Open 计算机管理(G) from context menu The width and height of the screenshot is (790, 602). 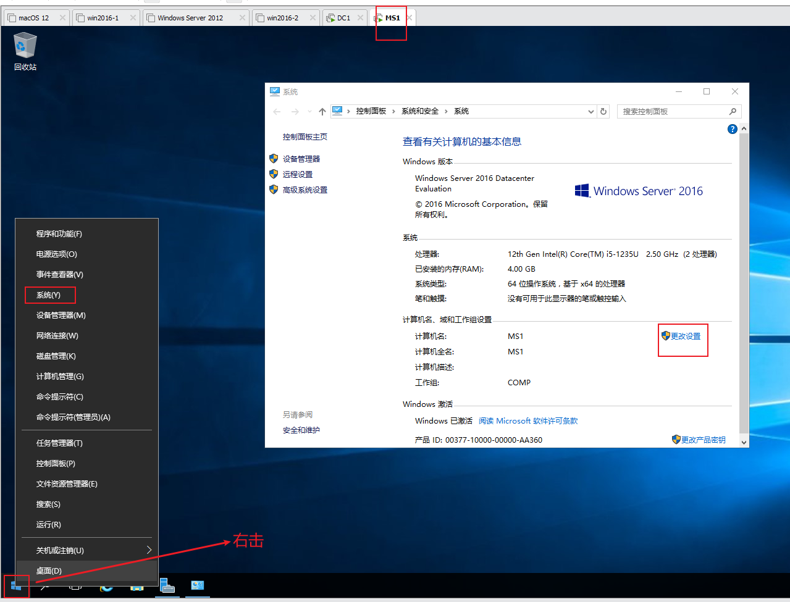point(87,376)
